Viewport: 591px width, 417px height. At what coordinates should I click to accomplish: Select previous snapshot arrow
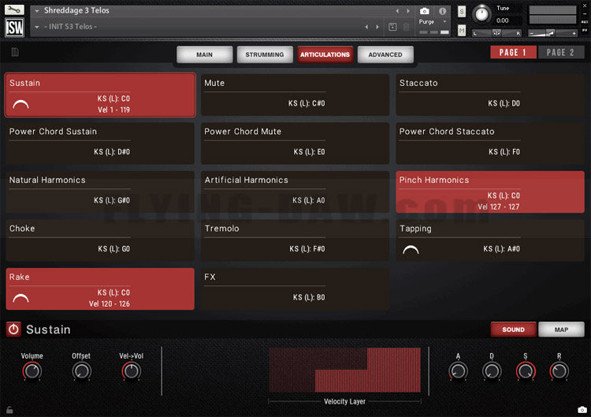click(x=366, y=27)
